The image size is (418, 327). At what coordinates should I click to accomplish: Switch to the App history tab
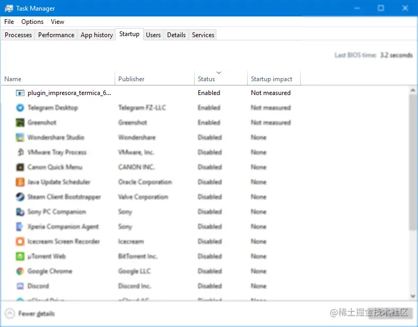tap(97, 35)
